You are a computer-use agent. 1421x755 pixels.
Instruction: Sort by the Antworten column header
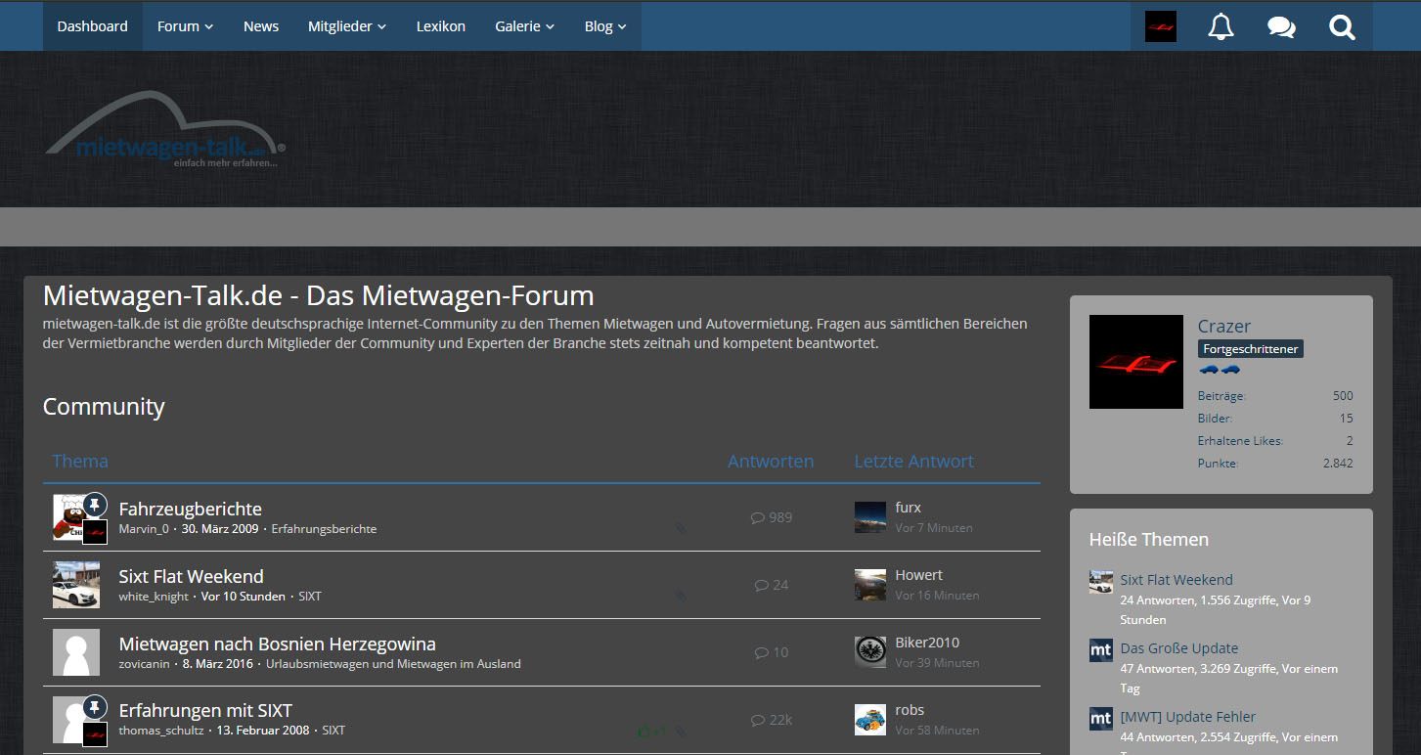[x=771, y=462]
